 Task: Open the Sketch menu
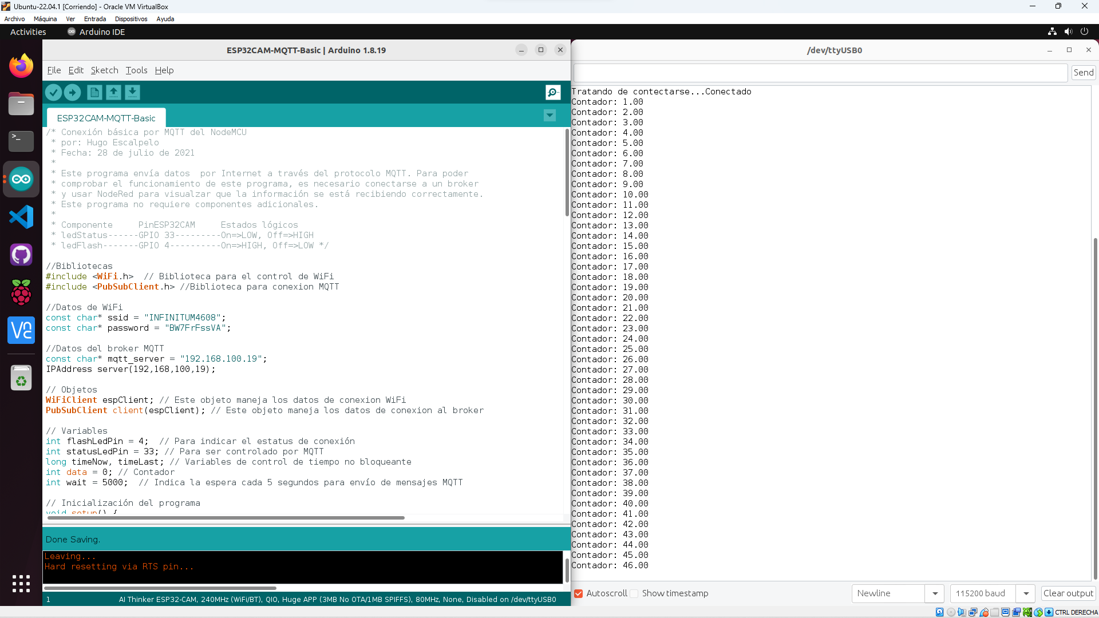pos(104,70)
